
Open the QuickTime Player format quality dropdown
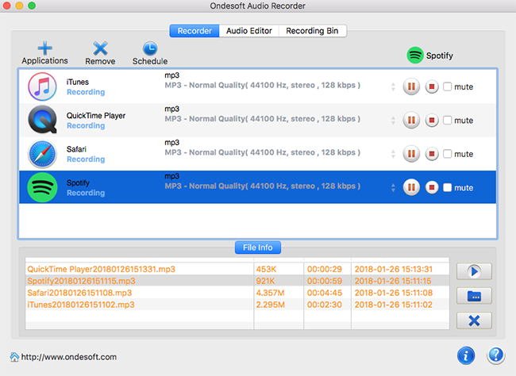[x=393, y=121]
